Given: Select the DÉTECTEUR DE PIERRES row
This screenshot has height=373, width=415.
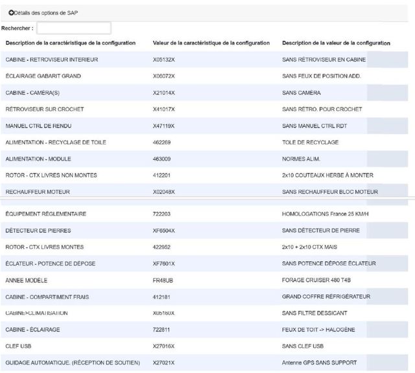Looking at the screenshot, I should (38, 231).
